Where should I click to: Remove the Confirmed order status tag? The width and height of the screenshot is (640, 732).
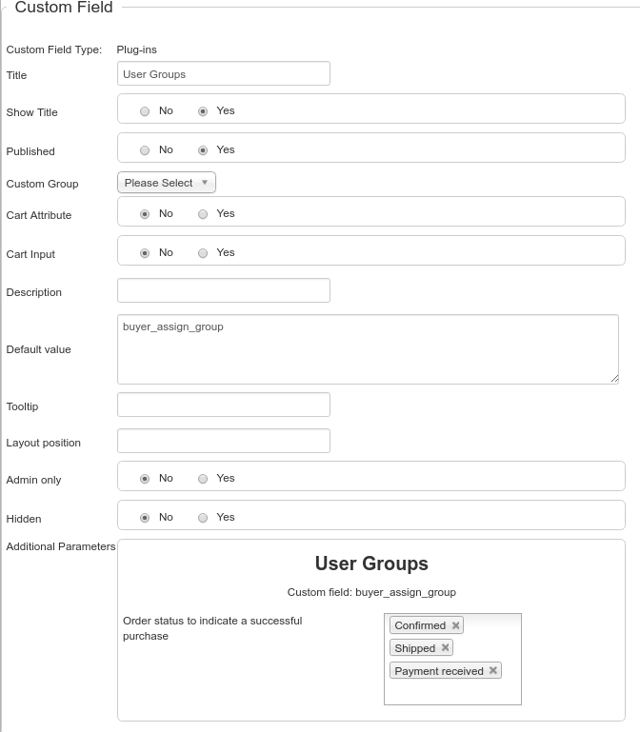(x=456, y=625)
